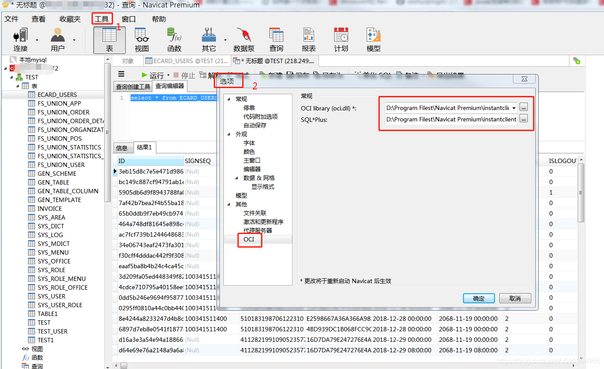The image size is (604, 369).
Task: Cancel options dialog with 取消 button
Action: 515,298
